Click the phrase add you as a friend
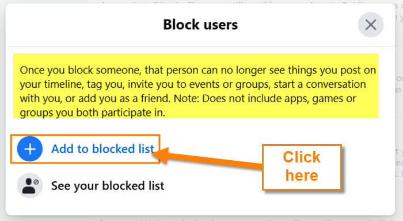The image size is (403, 221). pyautogui.click(x=124, y=99)
